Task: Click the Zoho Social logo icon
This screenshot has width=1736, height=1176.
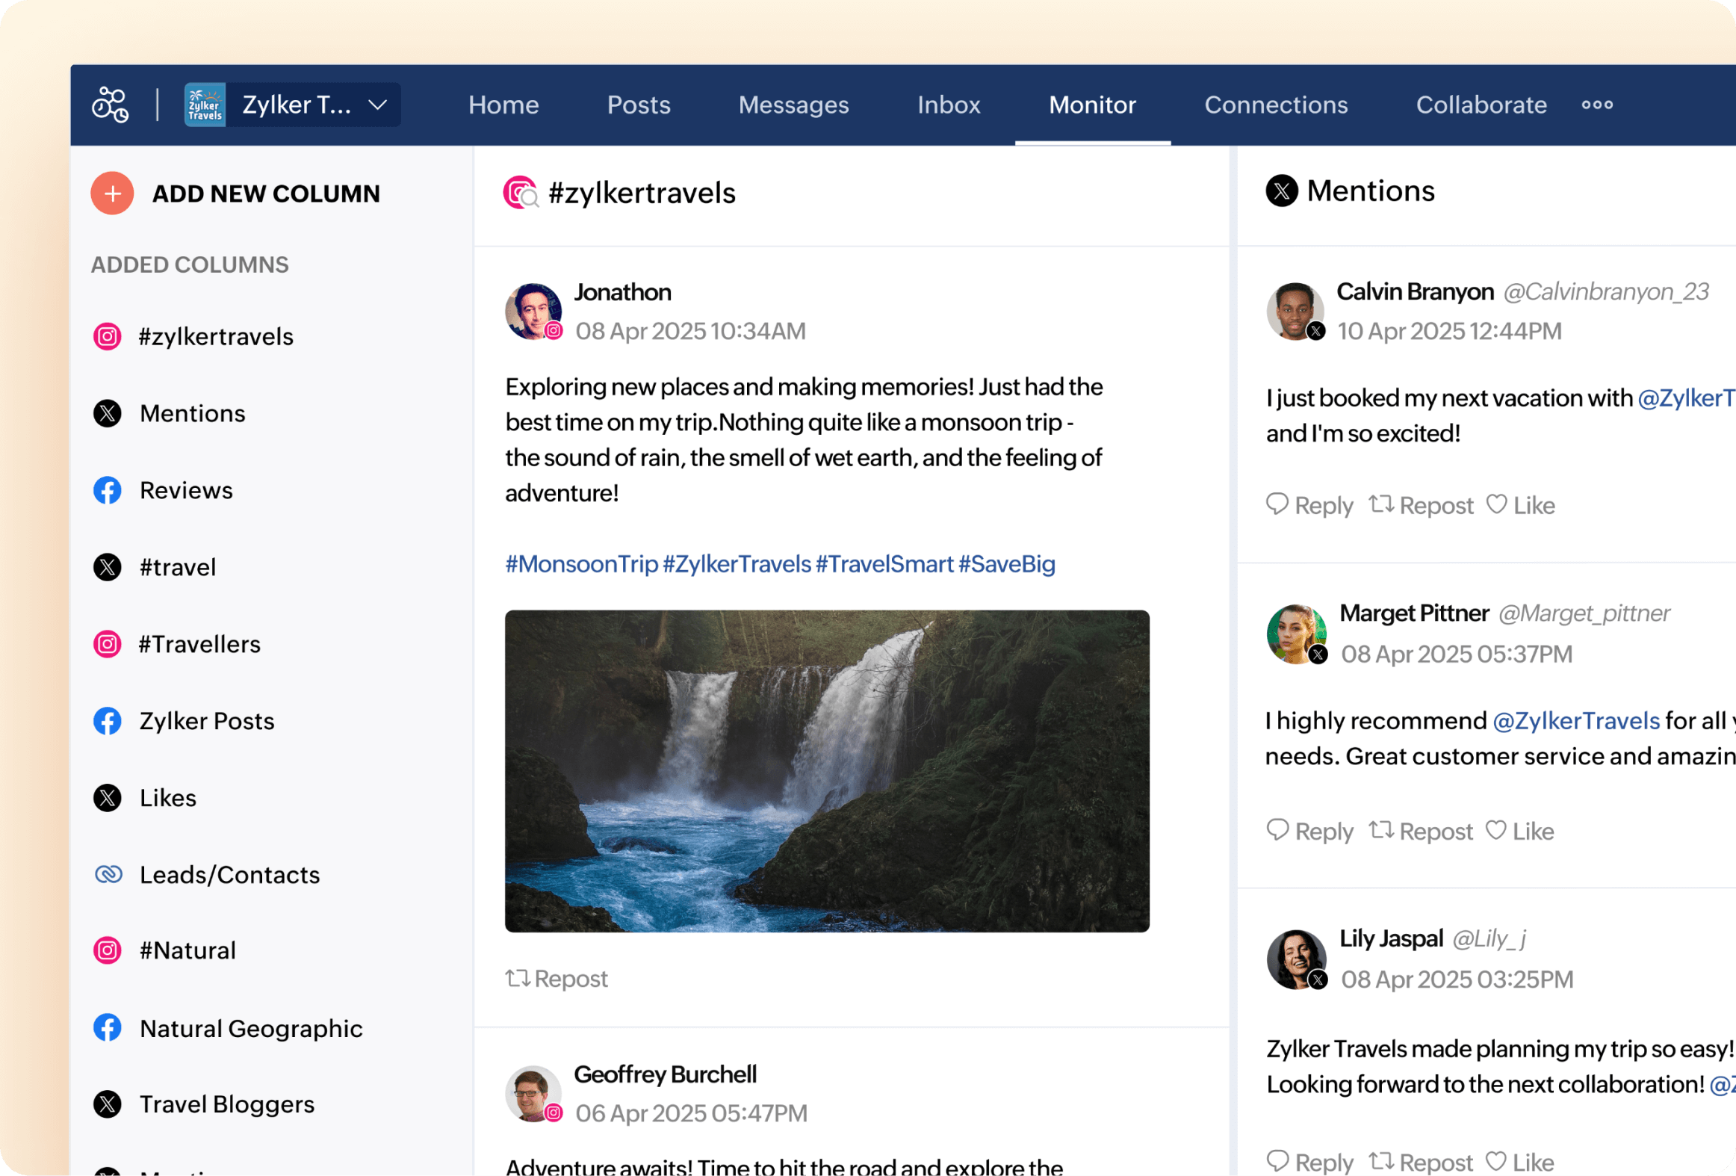Action: [x=110, y=105]
